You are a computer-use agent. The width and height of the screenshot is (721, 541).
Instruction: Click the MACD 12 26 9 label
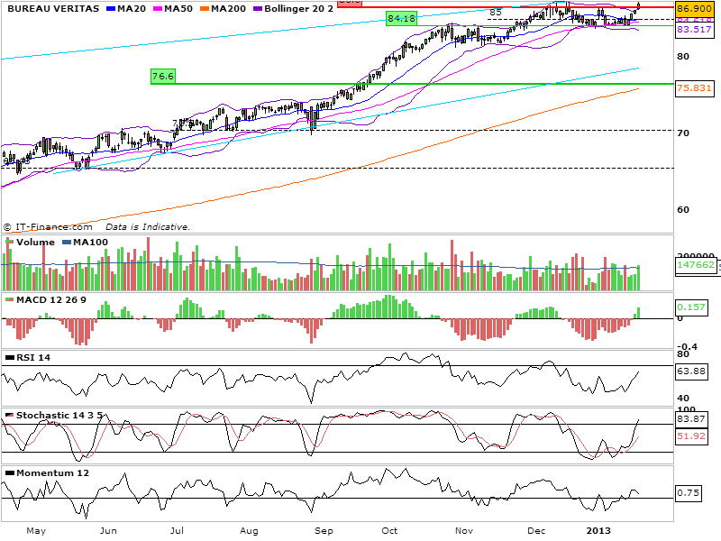(51, 300)
